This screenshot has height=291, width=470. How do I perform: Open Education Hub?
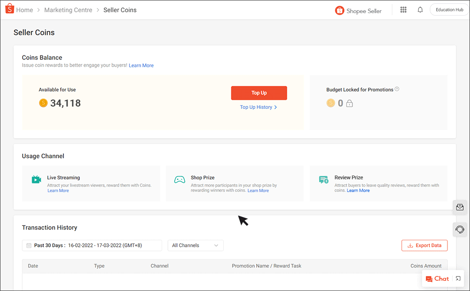coord(449,9)
